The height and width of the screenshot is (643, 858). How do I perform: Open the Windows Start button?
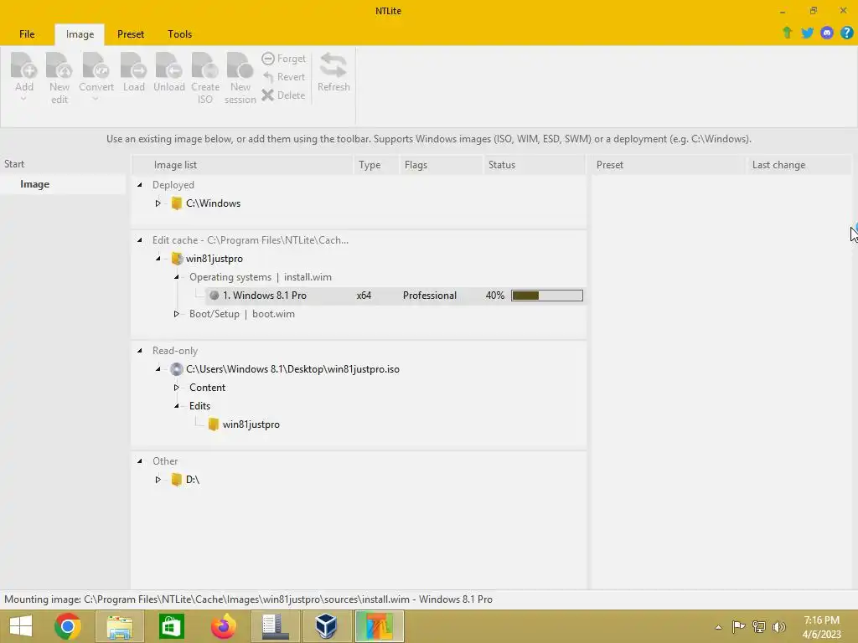coord(21,626)
